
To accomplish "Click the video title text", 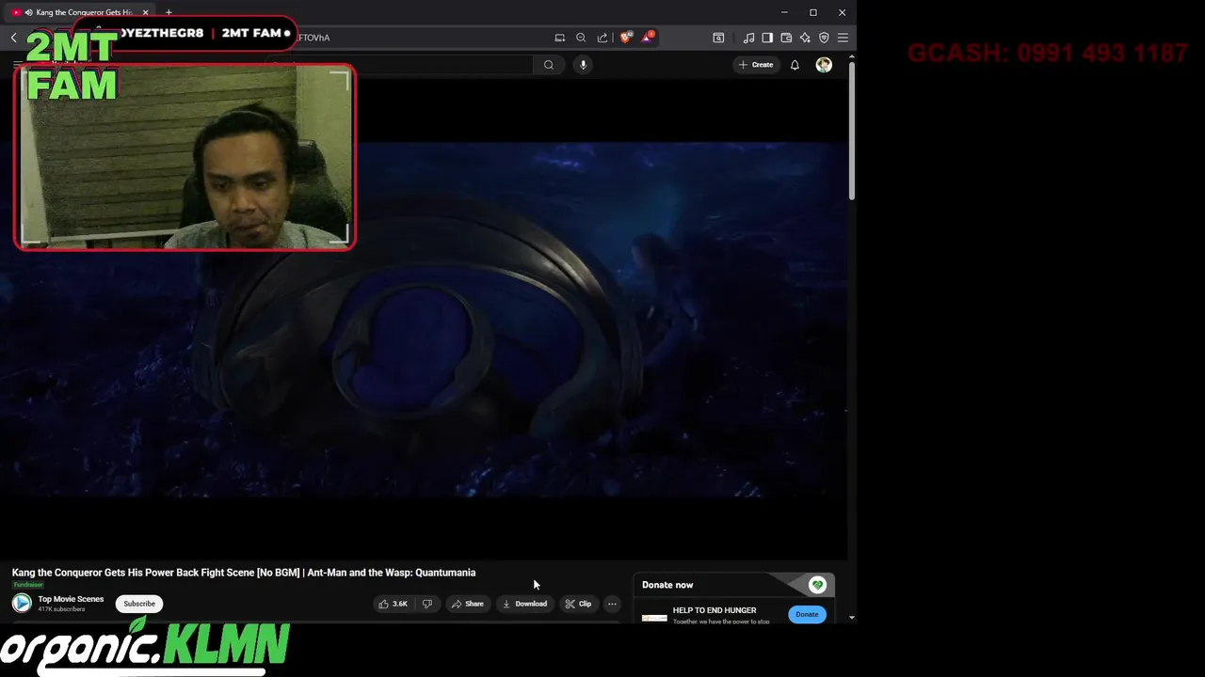I will [x=244, y=573].
